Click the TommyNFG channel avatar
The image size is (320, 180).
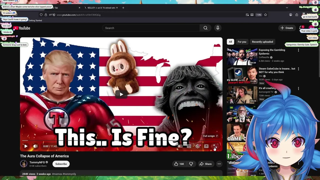24,164
